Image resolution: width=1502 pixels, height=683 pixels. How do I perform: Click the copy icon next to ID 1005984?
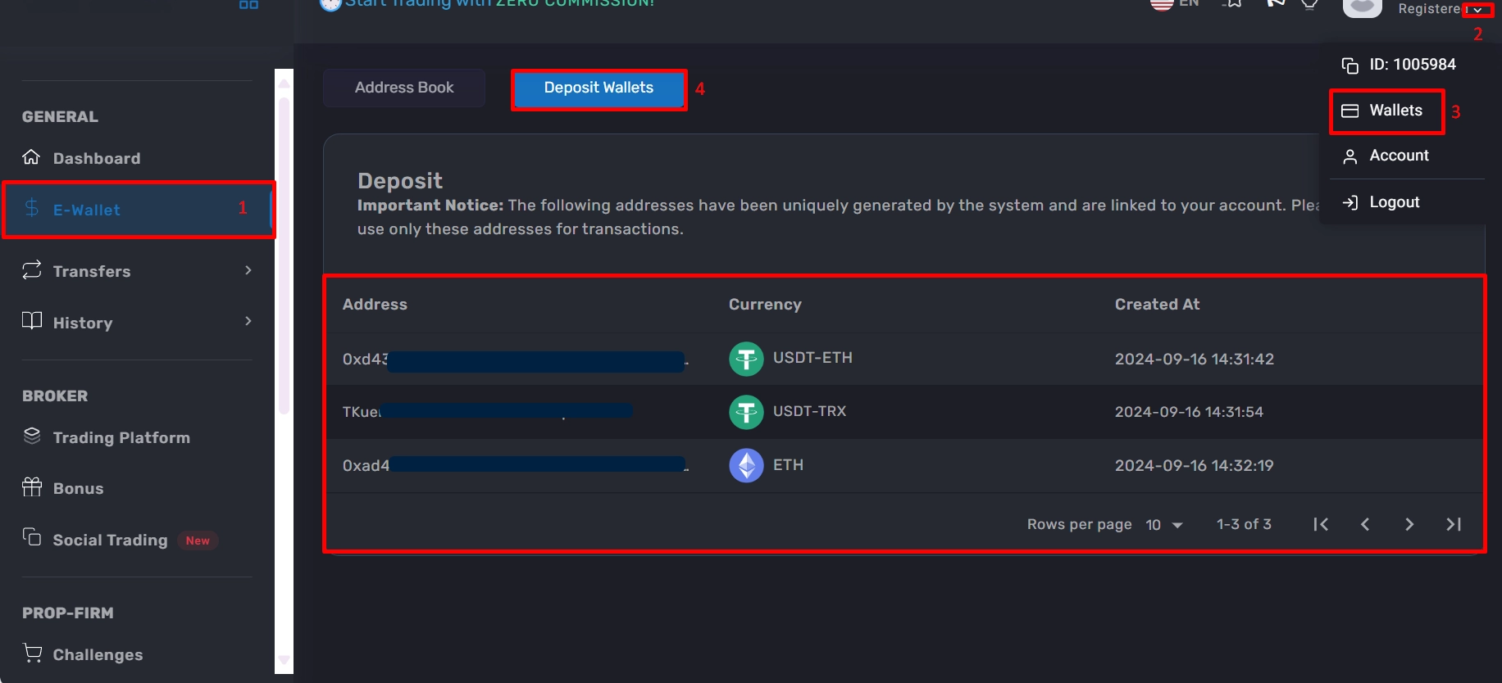pyautogui.click(x=1350, y=66)
